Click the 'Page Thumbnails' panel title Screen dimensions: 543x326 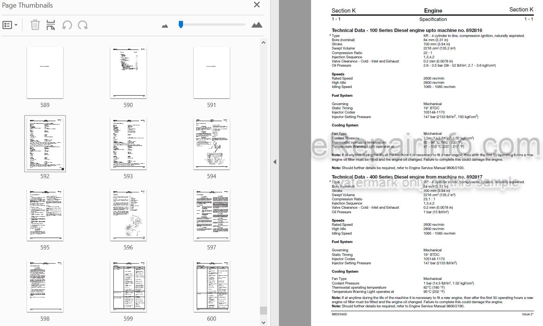[x=27, y=5]
